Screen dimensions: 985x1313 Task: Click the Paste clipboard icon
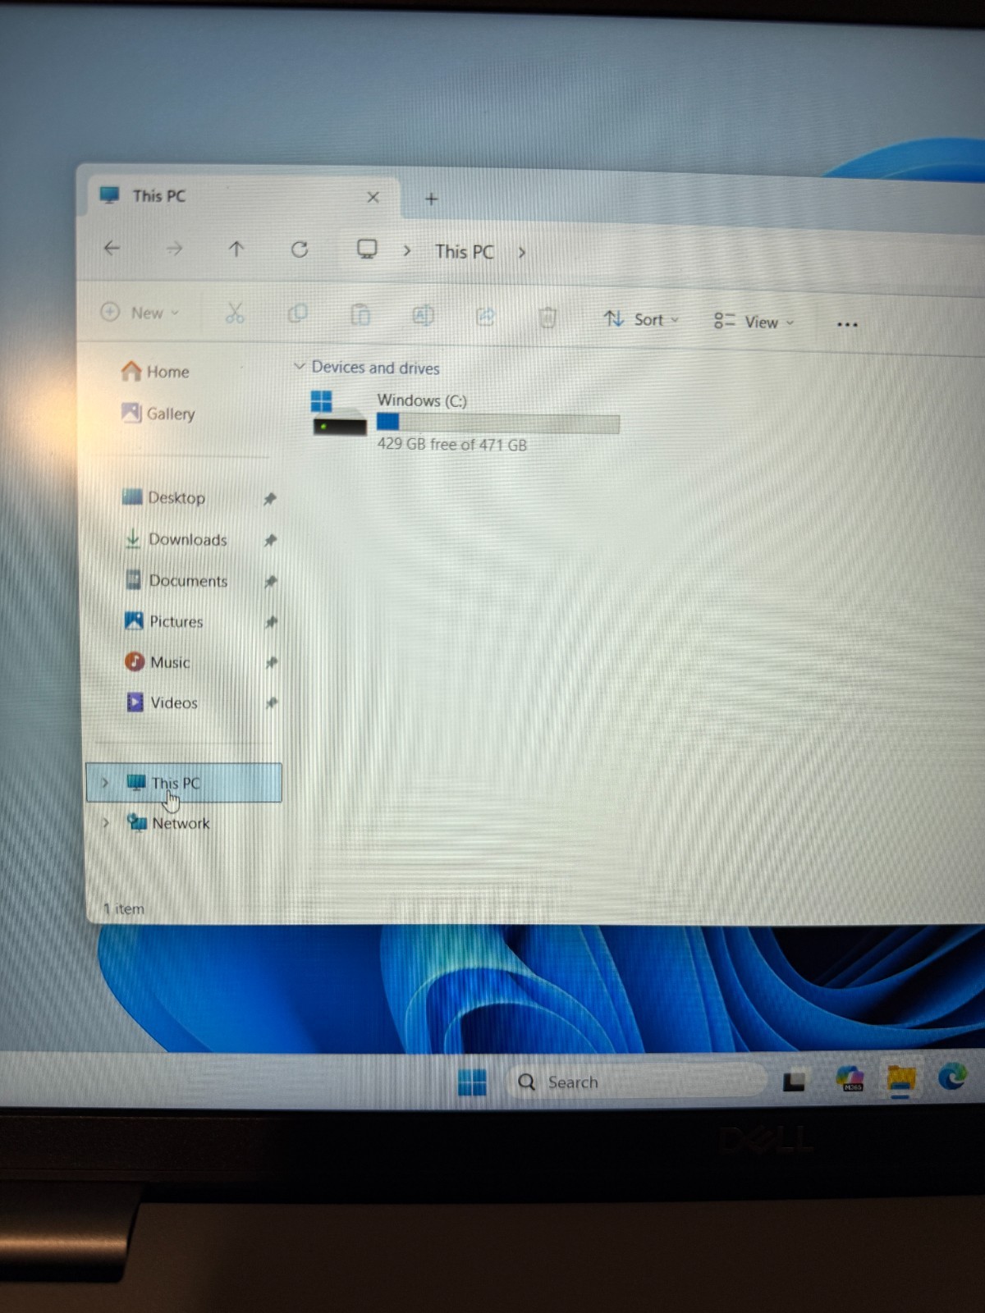pos(360,315)
